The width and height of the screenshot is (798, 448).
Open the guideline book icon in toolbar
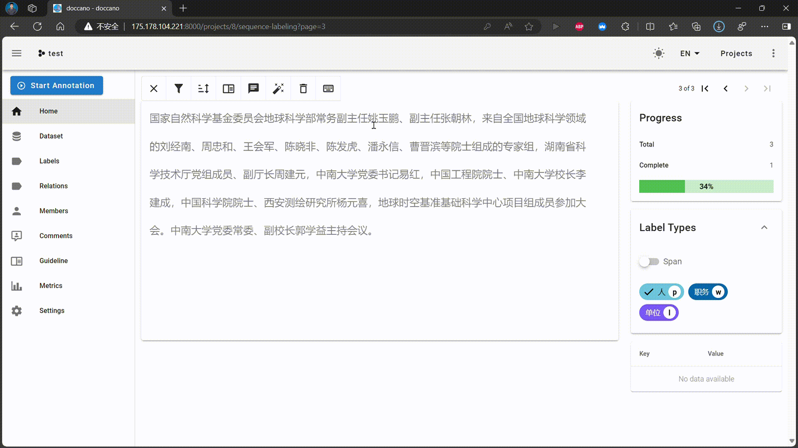coord(229,88)
